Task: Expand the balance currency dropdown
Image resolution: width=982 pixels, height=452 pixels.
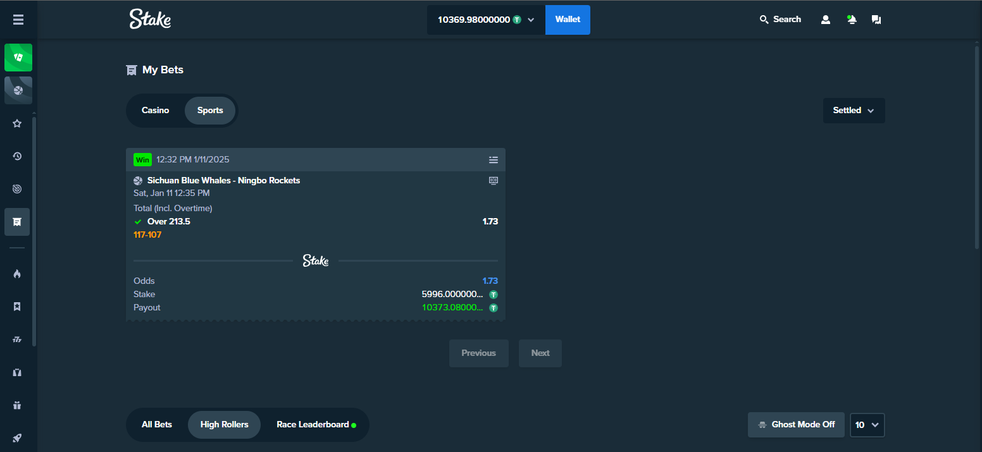Action: (x=531, y=20)
